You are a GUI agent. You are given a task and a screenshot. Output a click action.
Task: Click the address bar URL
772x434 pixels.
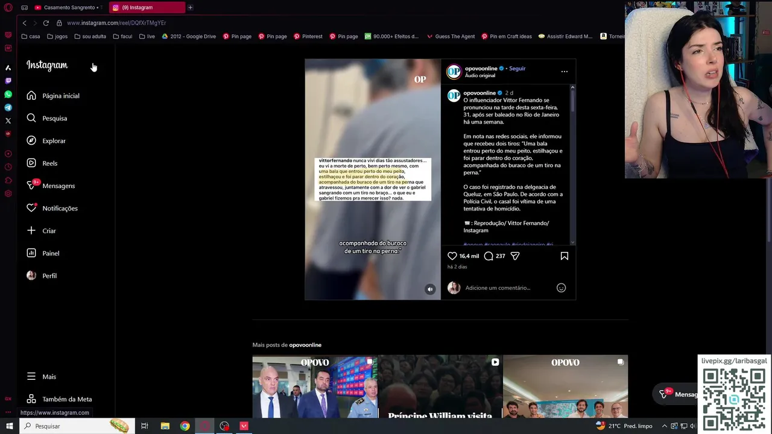[x=116, y=23]
